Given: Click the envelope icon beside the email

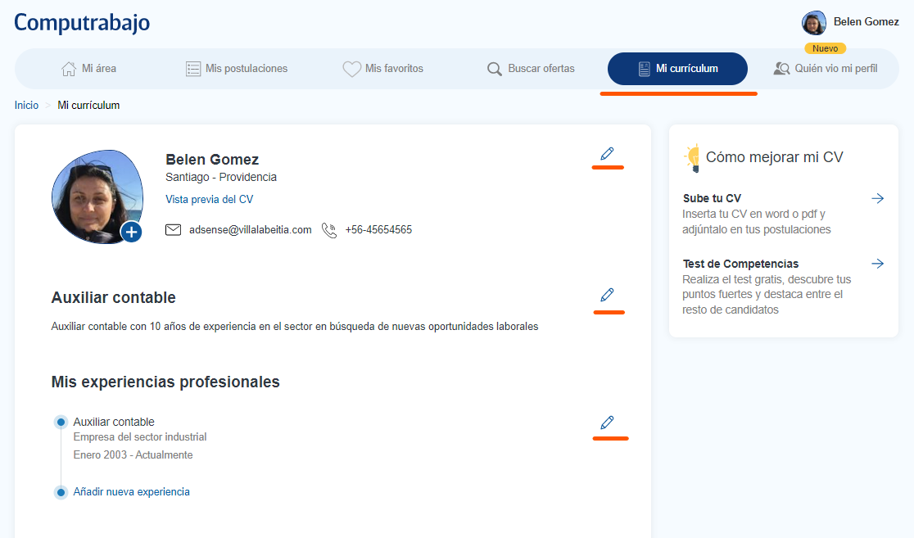Looking at the screenshot, I should click(173, 230).
